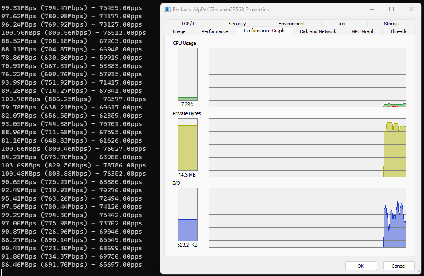
Task: Click terminal line 96.24MBps (769.92Mbps)
Action: pos(72,24)
